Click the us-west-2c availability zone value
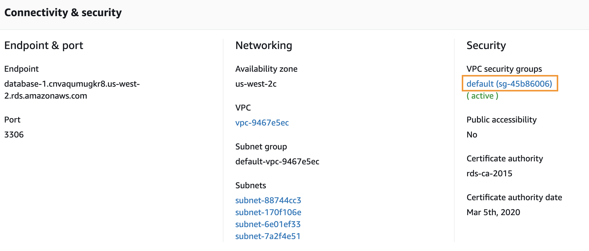The height and width of the screenshot is (251, 589). pos(256,84)
